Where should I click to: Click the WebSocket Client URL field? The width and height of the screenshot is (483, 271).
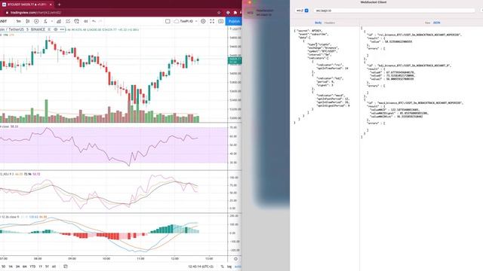[x=395, y=11]
